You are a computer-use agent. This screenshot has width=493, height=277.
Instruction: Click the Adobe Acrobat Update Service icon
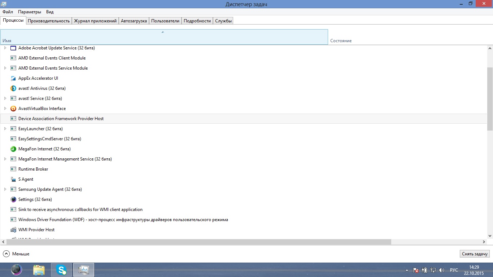tap(13, 48)
